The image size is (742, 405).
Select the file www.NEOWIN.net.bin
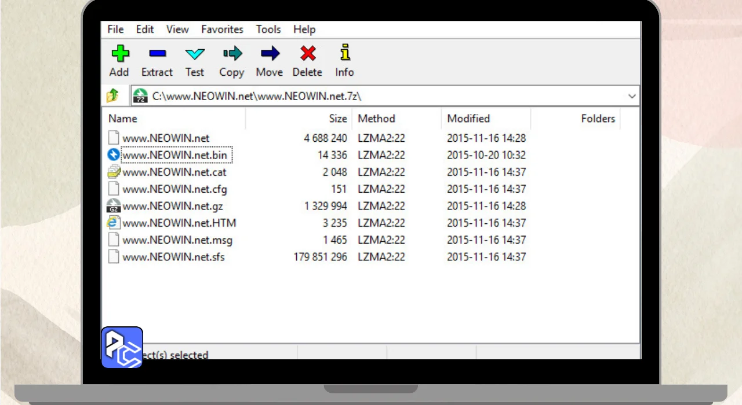click(x=174, y=155)
